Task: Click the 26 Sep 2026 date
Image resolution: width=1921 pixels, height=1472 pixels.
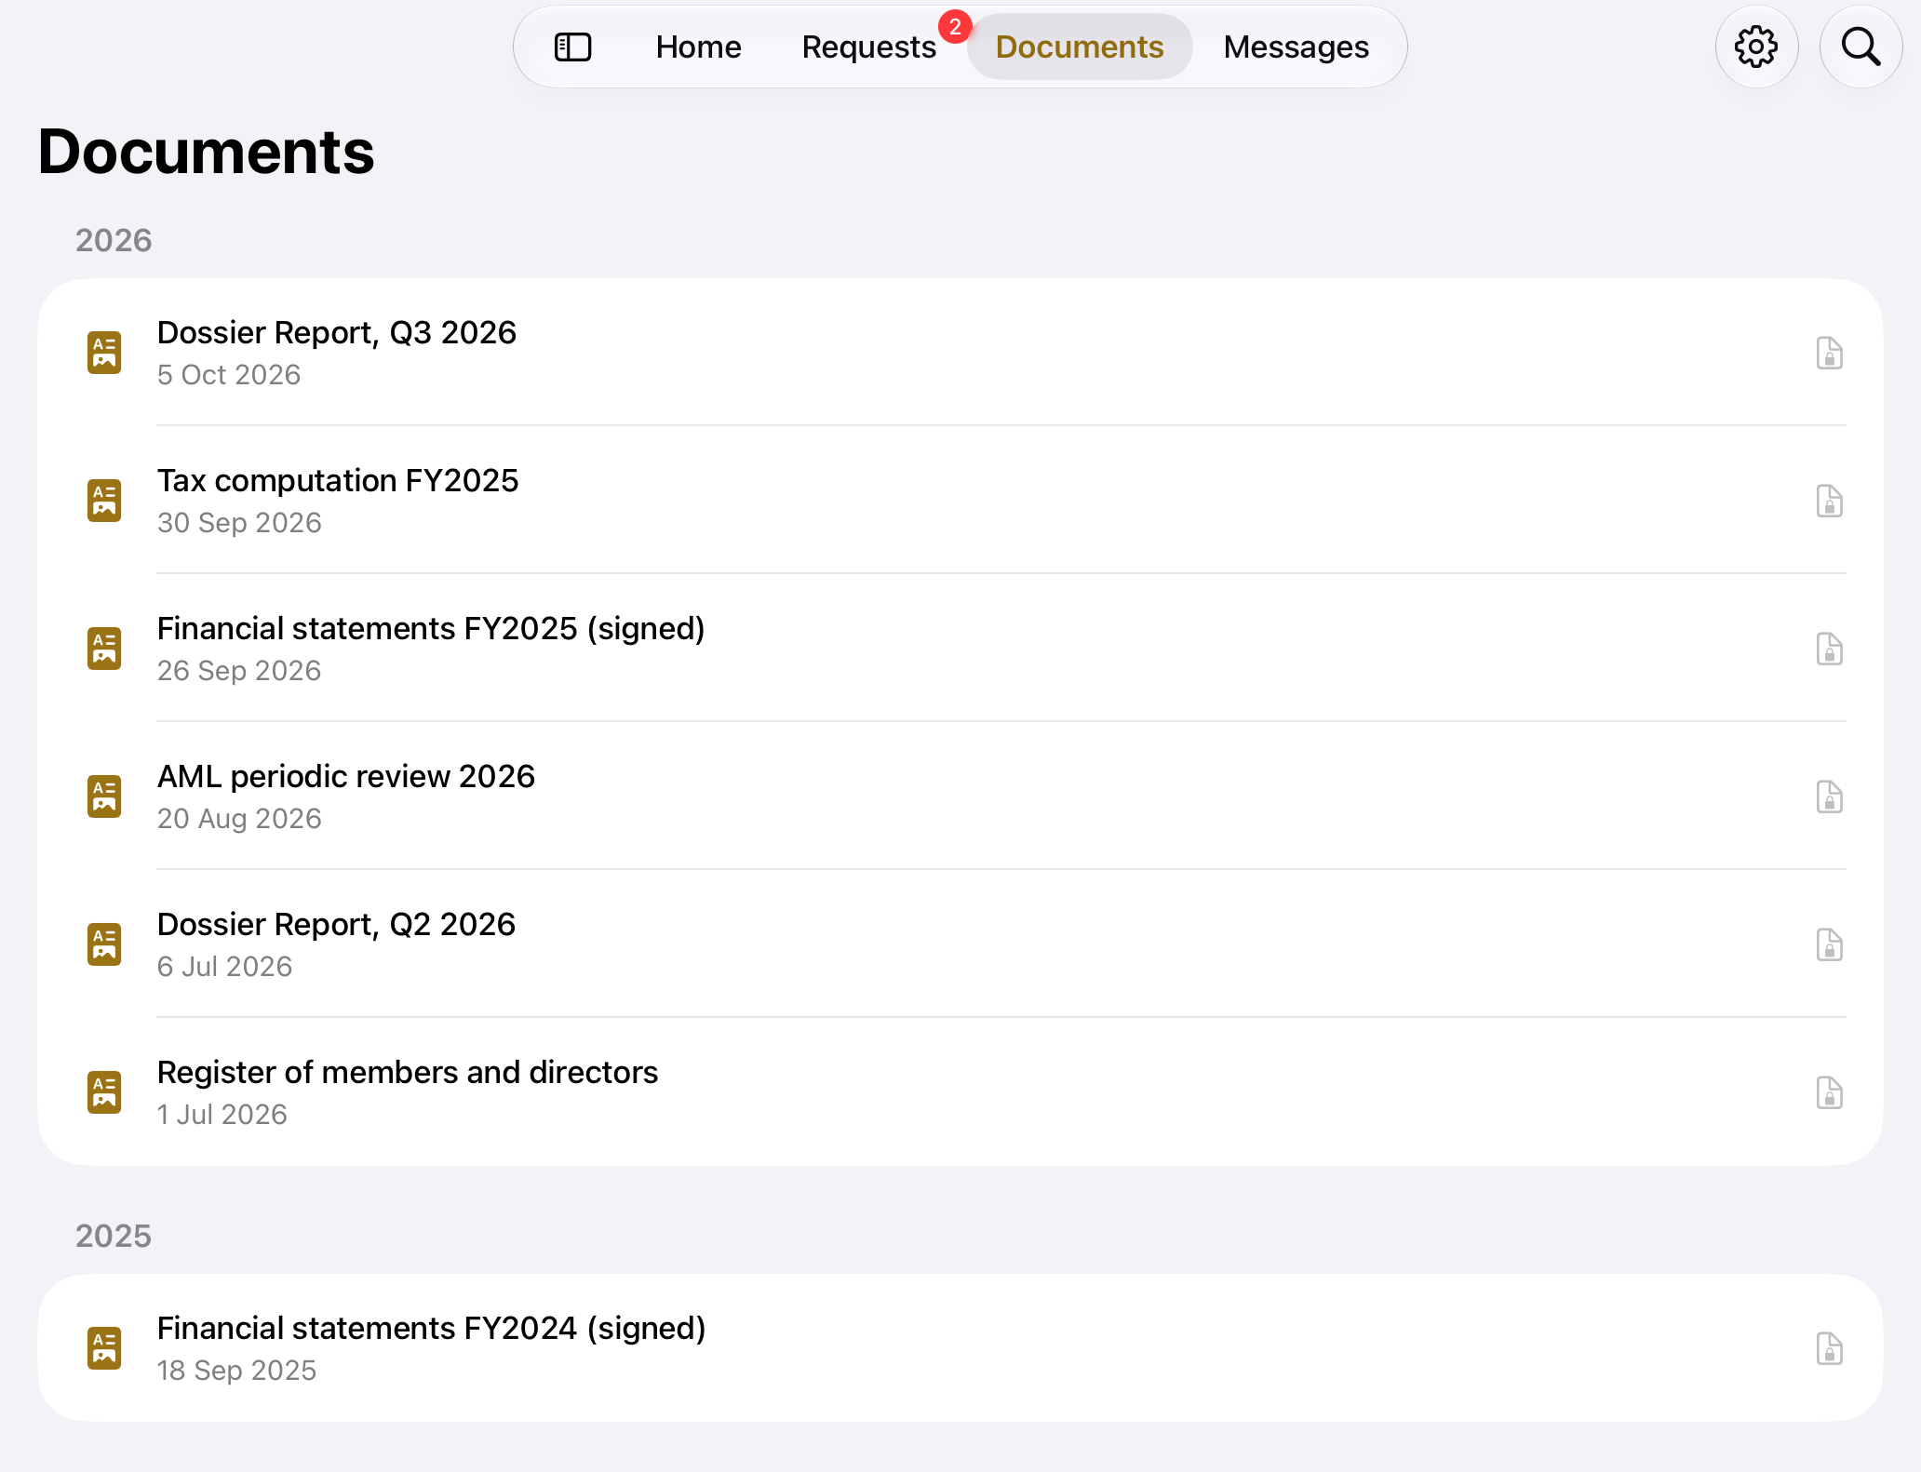Action: [239, 670]
